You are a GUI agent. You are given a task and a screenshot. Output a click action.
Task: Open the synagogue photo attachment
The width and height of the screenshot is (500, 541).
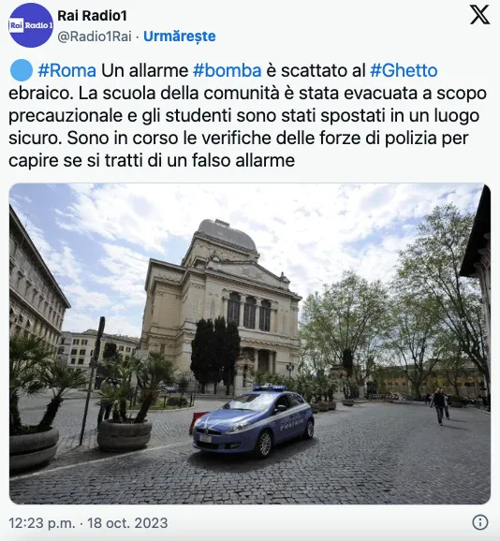tap(250, 344)
